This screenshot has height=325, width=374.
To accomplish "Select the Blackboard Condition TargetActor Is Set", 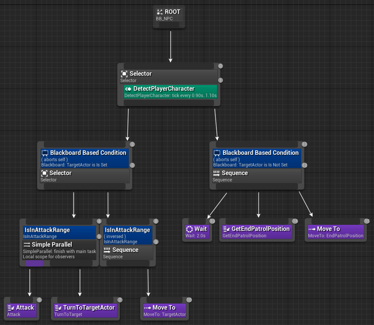I will click(85, 158).
